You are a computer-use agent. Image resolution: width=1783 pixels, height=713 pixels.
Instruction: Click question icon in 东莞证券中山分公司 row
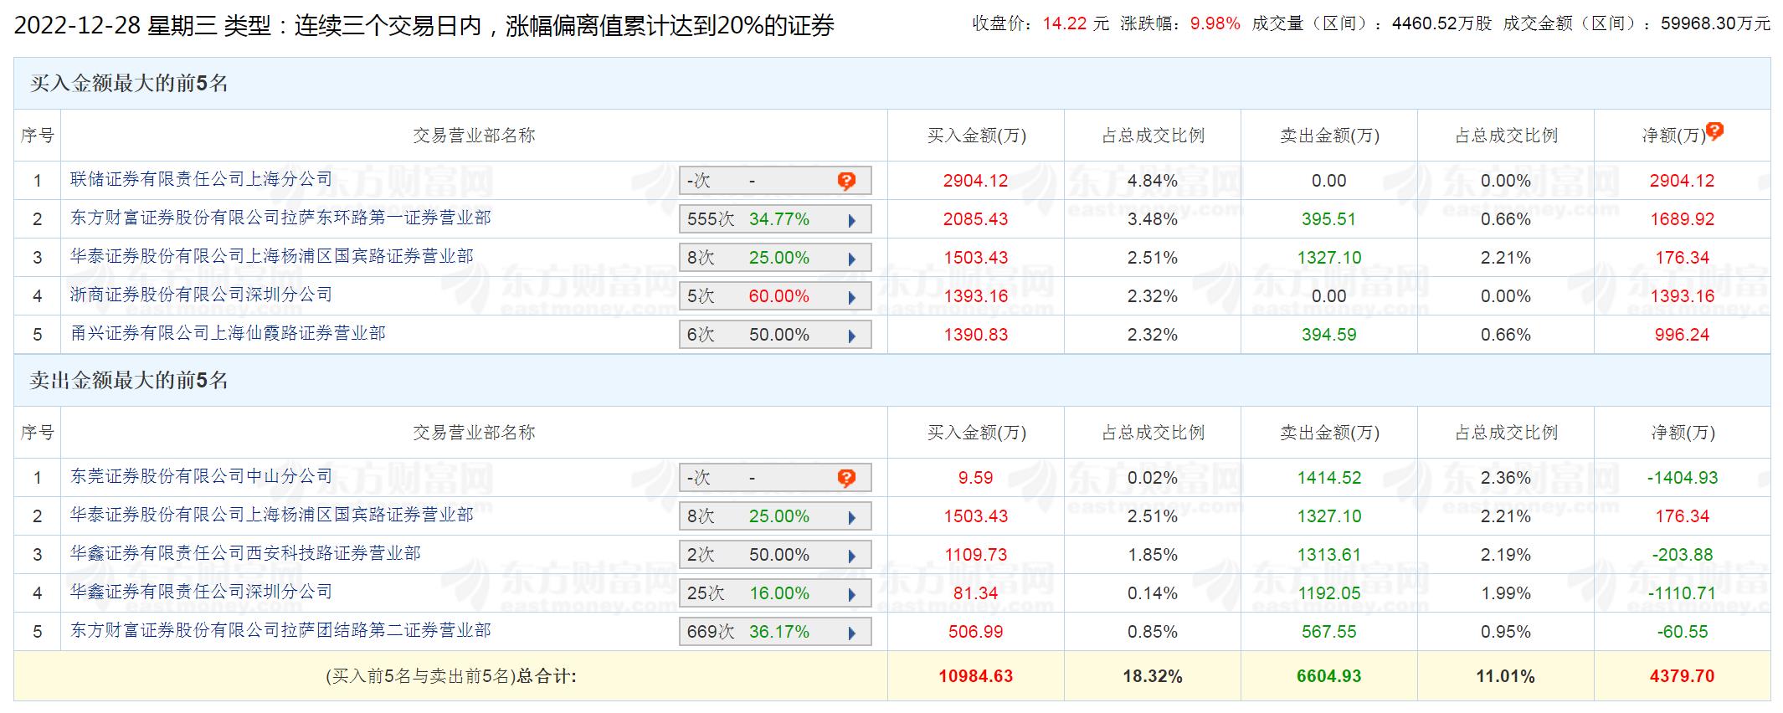point(846,478)
